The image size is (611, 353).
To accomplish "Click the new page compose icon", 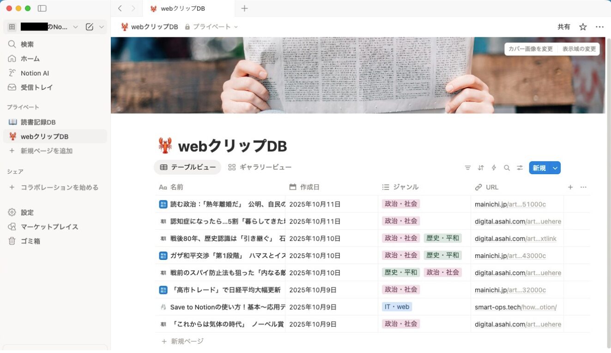I will (x=90, y=27).
